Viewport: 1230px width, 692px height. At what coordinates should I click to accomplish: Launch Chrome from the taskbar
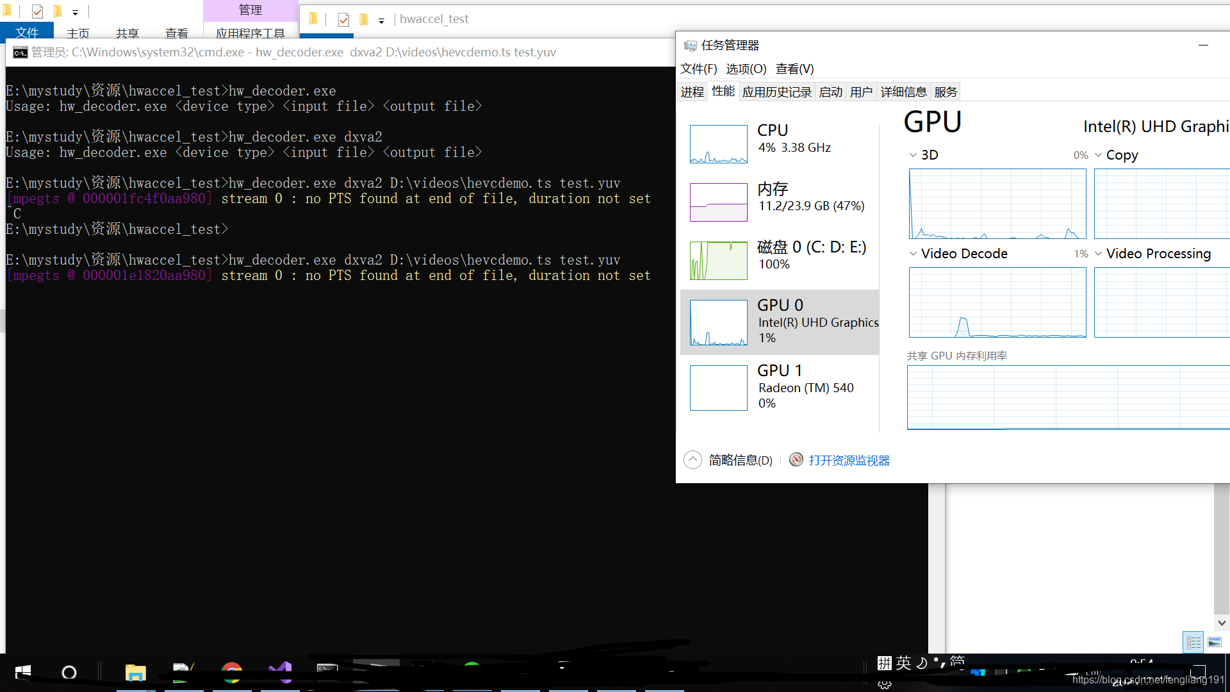pyautogui.click(x=232, y=673)
